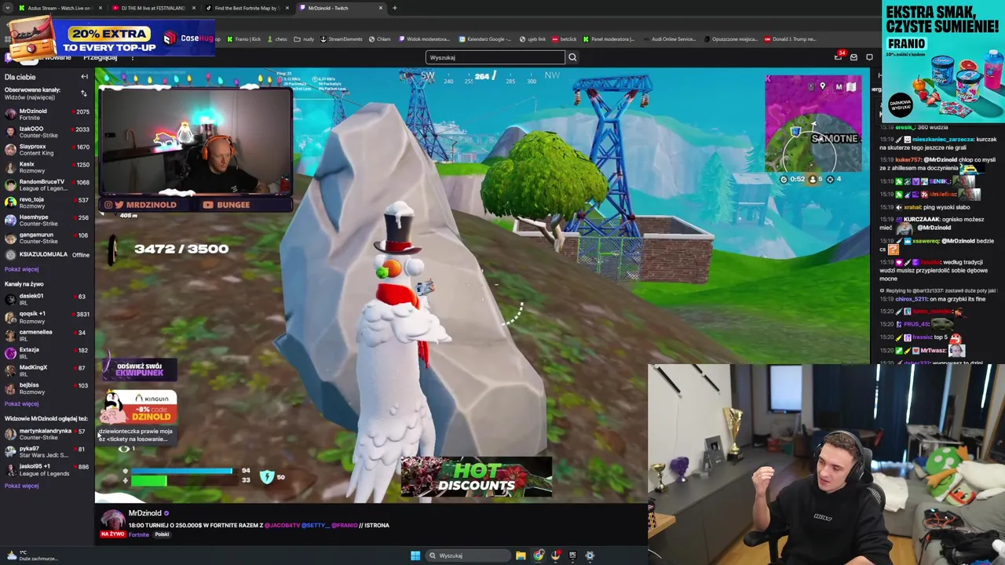Screen dimensions: 1005x565
Task: Open a new browser tab
Action: coord(394,8)
